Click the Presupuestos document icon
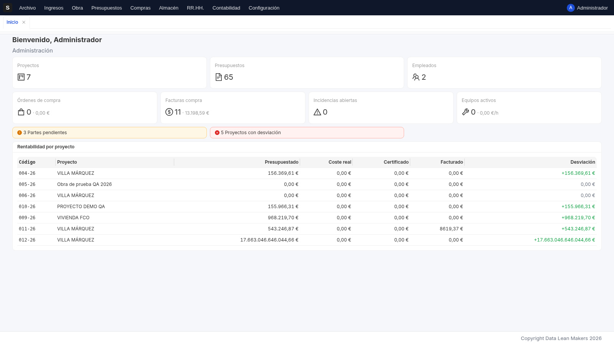Screen dimensions: 614x345 coord(219,77)
